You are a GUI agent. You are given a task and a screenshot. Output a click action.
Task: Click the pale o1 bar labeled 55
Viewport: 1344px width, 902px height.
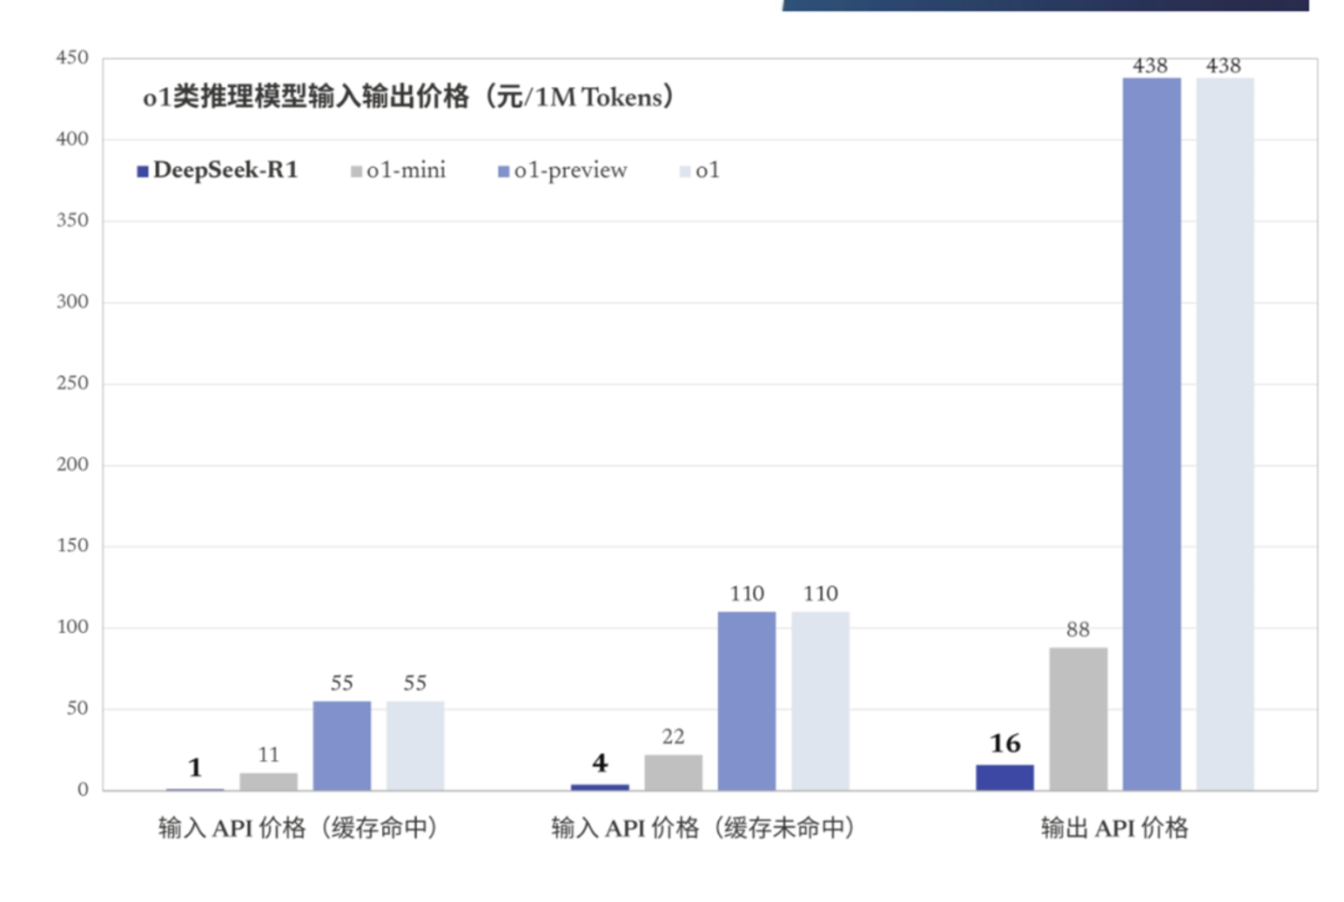[415, 745]
